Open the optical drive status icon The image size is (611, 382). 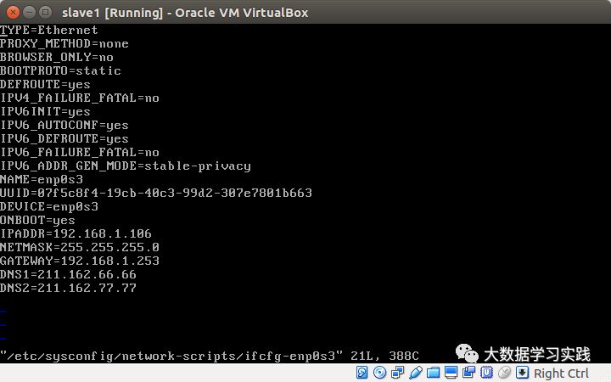pos(379,373)
